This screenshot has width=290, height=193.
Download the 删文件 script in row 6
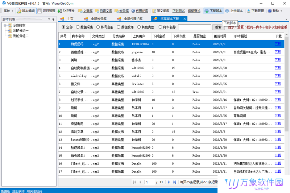click(x=278, y=84)
